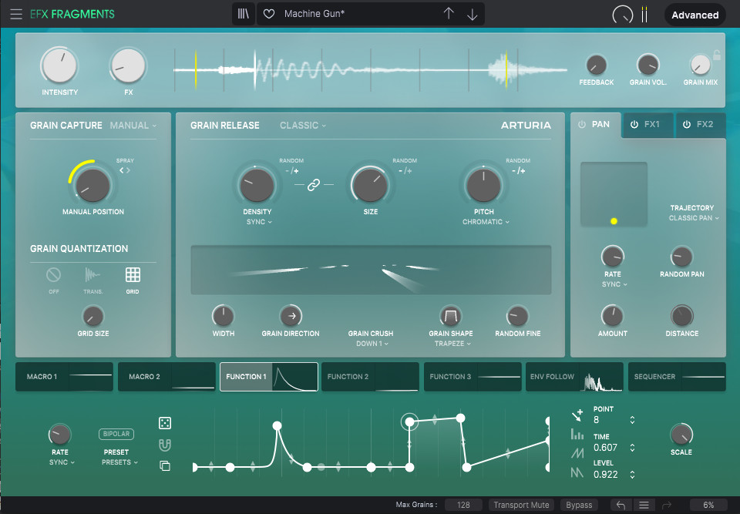
Task: Set grain quantization to Off
Action: click(54, 281)
